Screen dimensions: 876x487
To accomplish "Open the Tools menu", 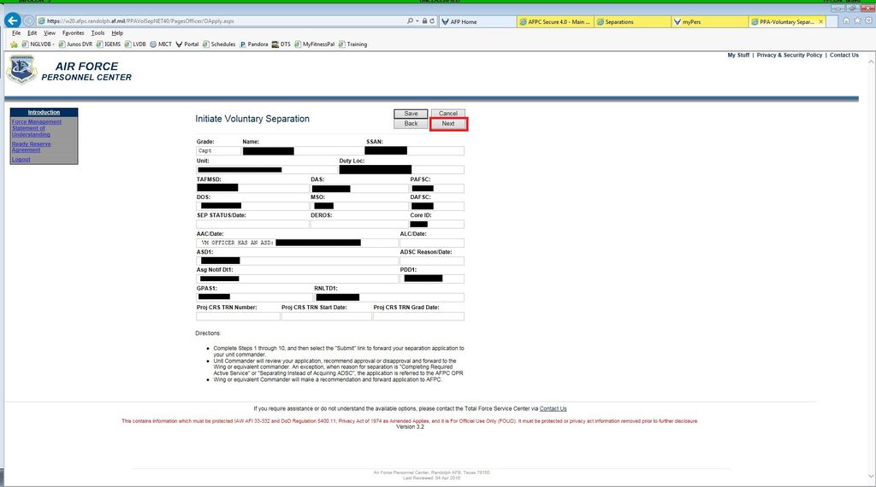I will tap(98, 33).
